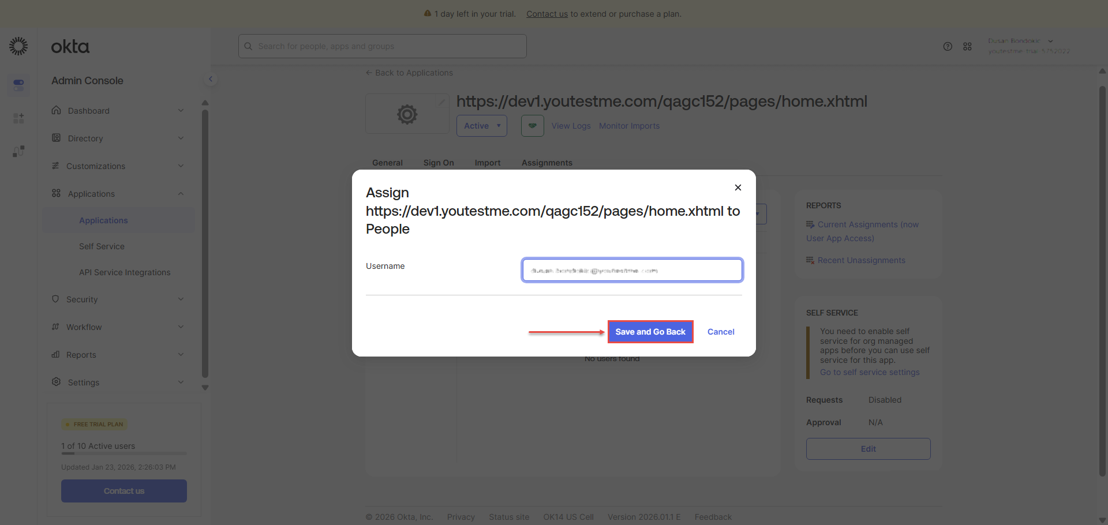
Task: Close the Assign dialog with X
Action: [x=738, y=187]
